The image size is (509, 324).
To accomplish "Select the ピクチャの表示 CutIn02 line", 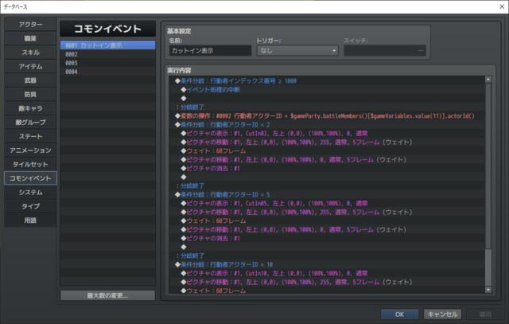I will [x=327, y=134].
